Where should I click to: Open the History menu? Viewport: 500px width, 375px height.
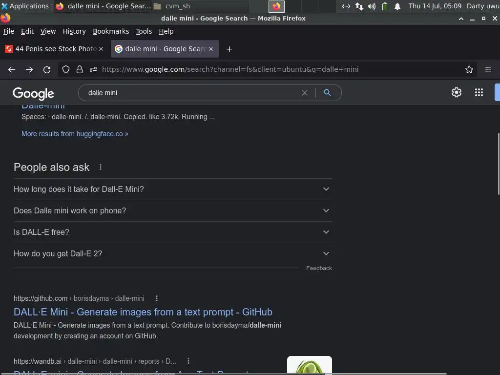74,31
